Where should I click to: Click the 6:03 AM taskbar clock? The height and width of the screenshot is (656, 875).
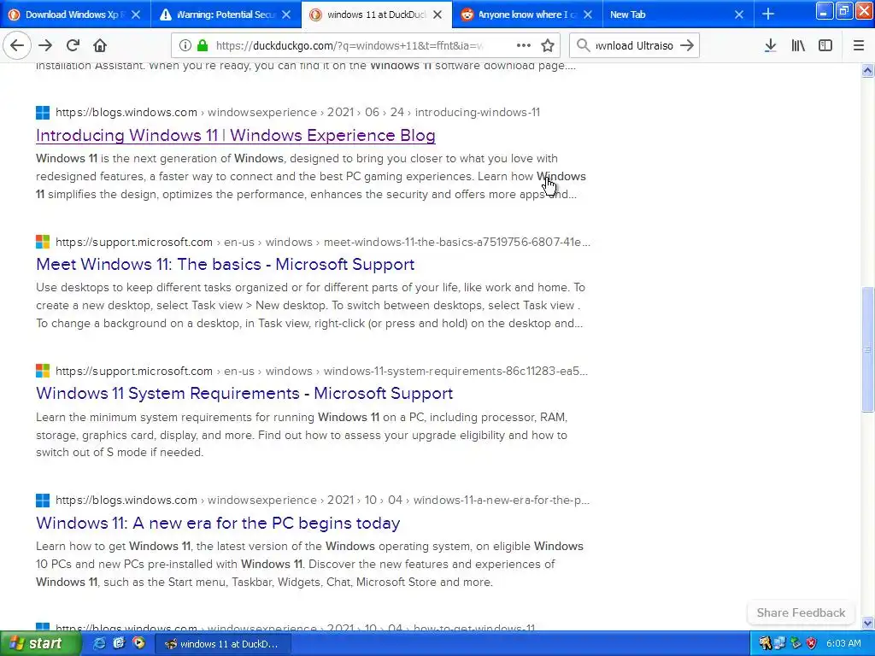(843, 644)
